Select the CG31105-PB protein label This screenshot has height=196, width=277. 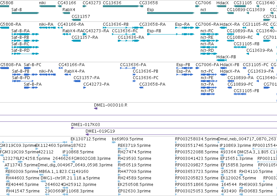tap(246, 91)
